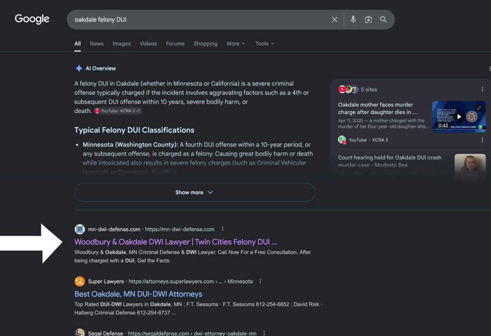This screenshot has height=336, width=491.
Task: Open options for mn-dwi-defense.com result
Action: [222, 229]
